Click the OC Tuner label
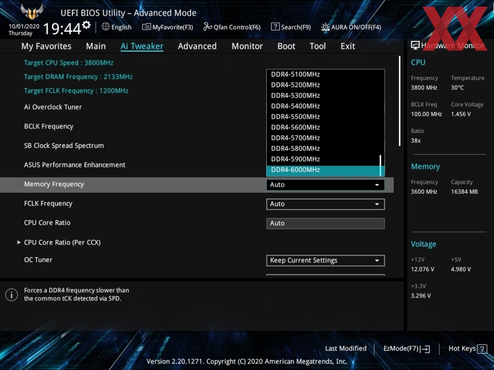The width and height of the screenshot is (494, 370). (x=38, y=260)
